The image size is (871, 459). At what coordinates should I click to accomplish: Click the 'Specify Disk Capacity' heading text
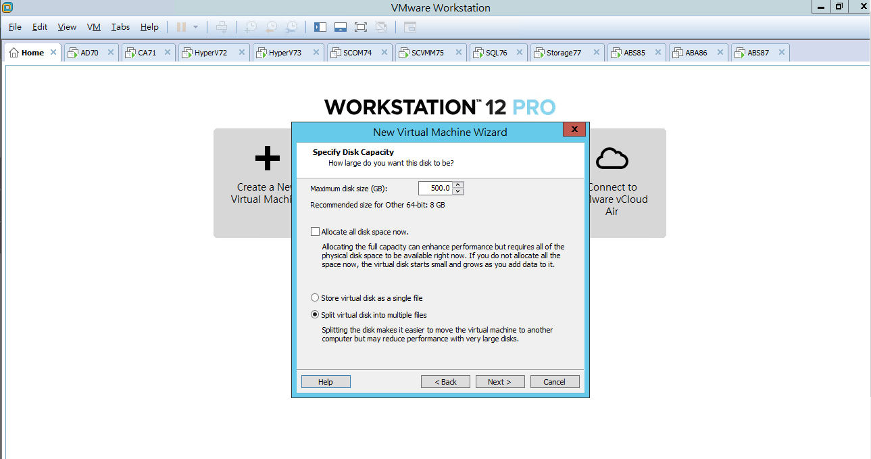coord(353,152)
